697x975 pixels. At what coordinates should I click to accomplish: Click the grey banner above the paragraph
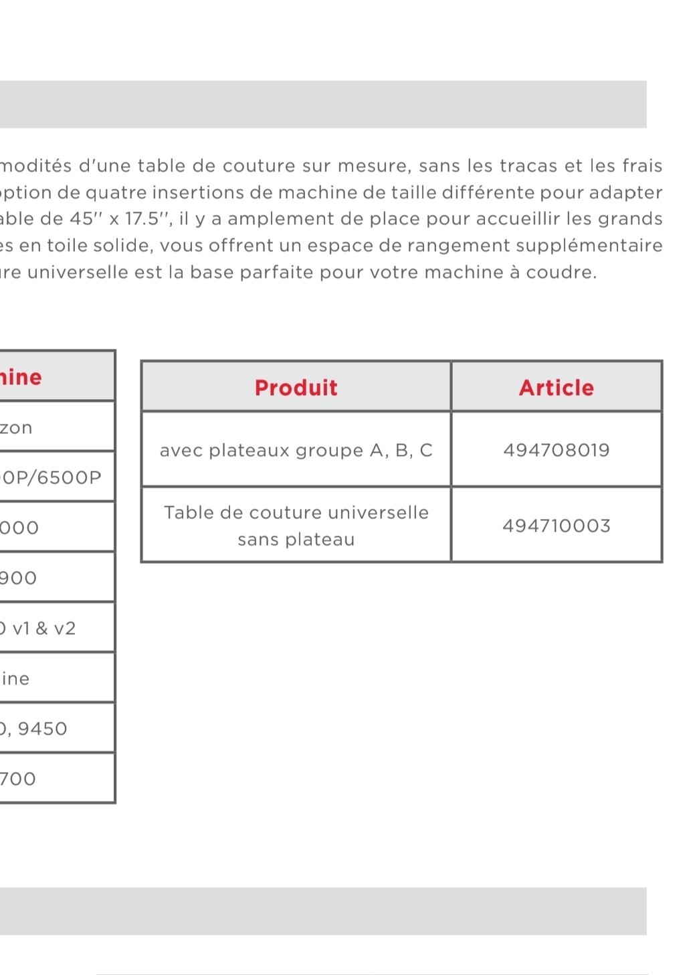323,104
